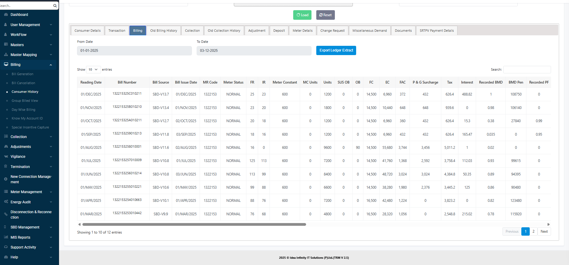Screen dimensions: 569x265
Task: Expand the Collection sidebar menu
Action: click(51, 137)
